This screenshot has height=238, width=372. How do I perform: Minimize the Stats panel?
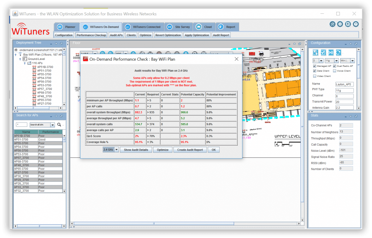click(346, 117)
